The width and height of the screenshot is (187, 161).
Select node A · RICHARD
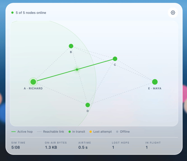coord(33,82)
